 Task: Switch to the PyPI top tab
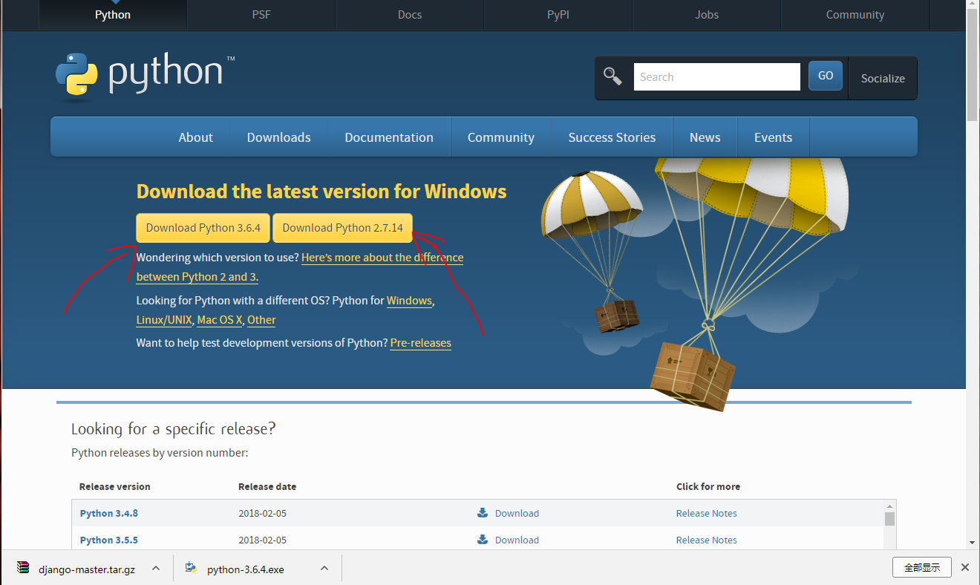pos(558,15)
